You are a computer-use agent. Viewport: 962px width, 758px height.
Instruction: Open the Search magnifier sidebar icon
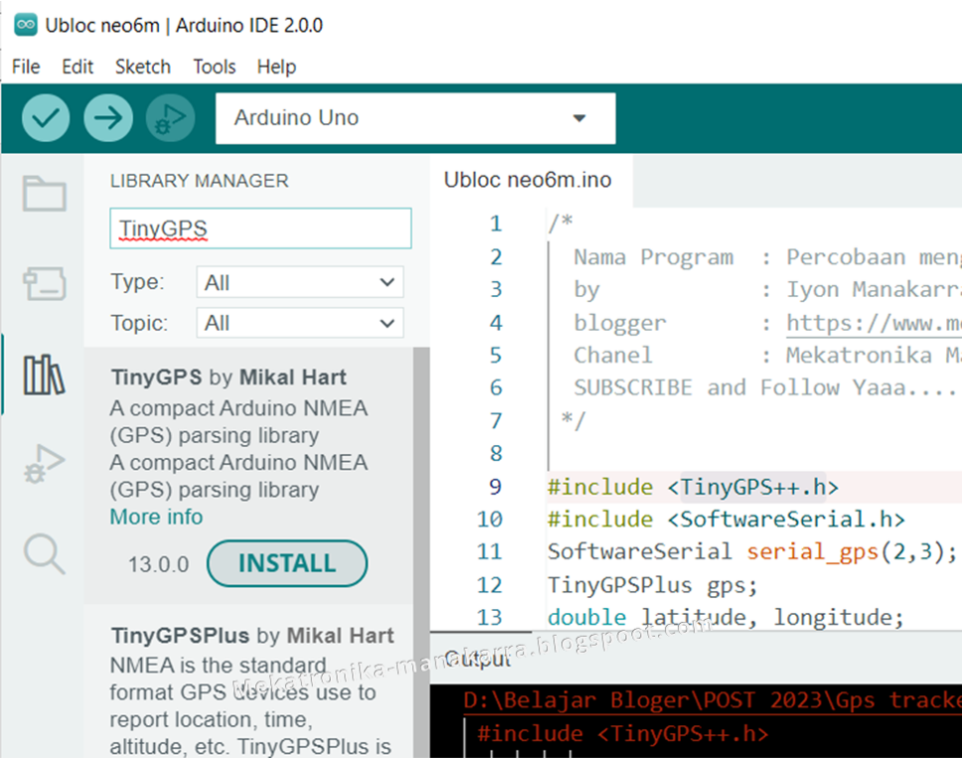(x=44, y=553)
